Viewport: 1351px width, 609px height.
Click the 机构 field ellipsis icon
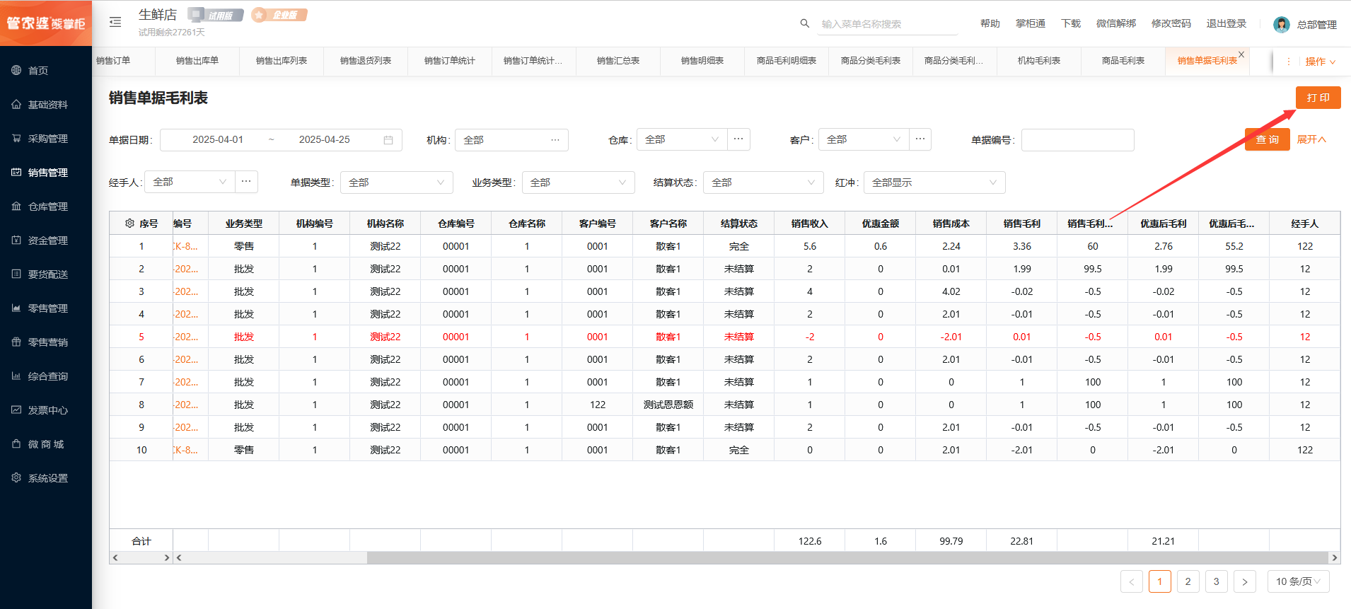[x=555, y=139]
